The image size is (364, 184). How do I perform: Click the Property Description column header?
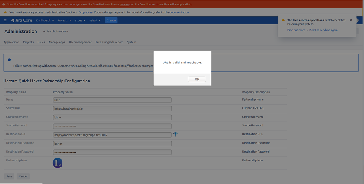pyautogui.click(x=256, y=92)
